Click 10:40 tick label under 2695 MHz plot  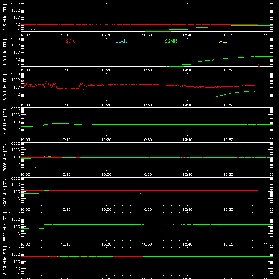(187, 175)
